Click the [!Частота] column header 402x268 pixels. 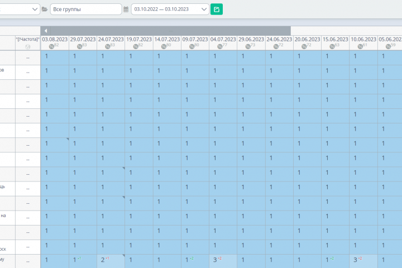[28, 39]
